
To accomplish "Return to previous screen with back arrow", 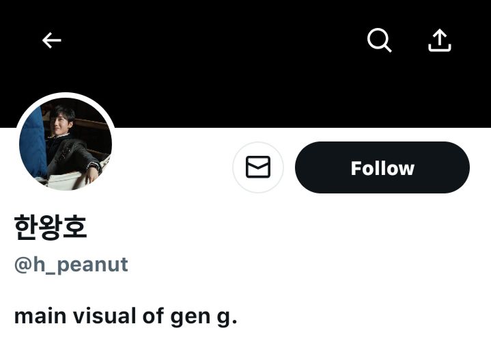I will point(52,41).
